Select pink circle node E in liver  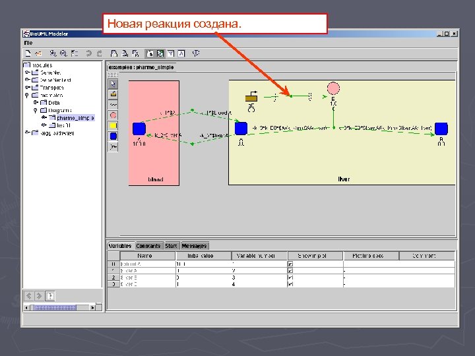[333, 88]
